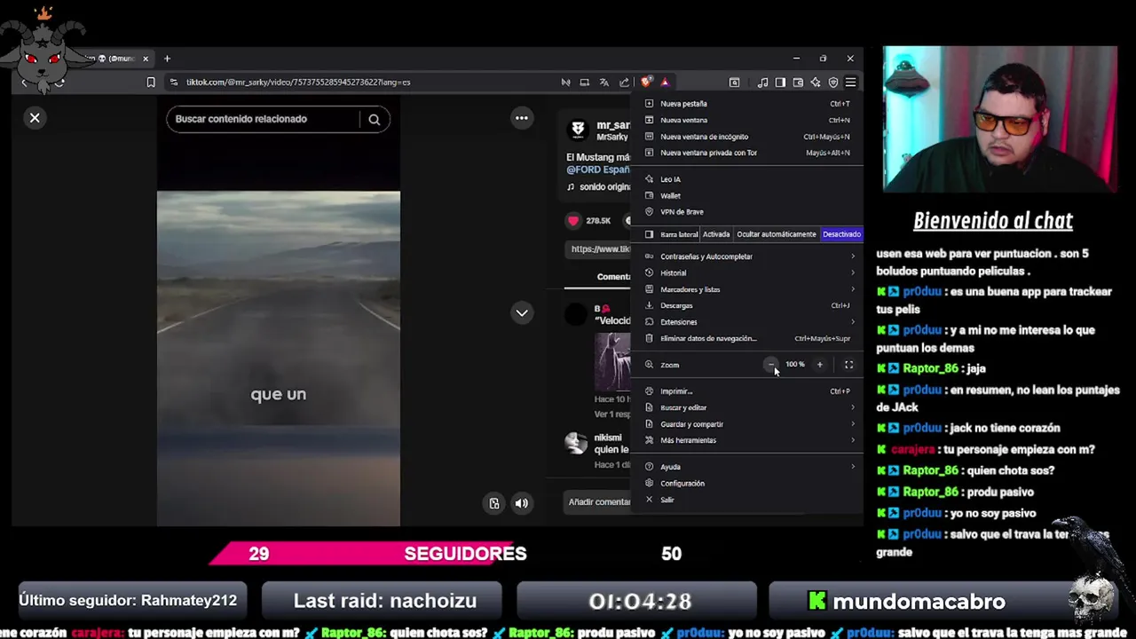Image resolution: width=1136 pixels, height=639 pixels.
Task: Set sidebar to Ocultar automáticamente
Action: (x=777, y=234)
